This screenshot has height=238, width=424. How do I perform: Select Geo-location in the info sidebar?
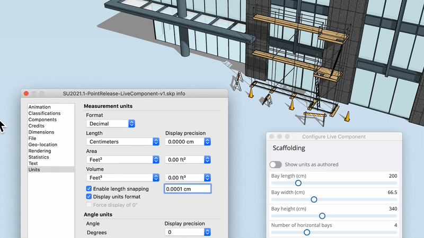pos(43,144)
